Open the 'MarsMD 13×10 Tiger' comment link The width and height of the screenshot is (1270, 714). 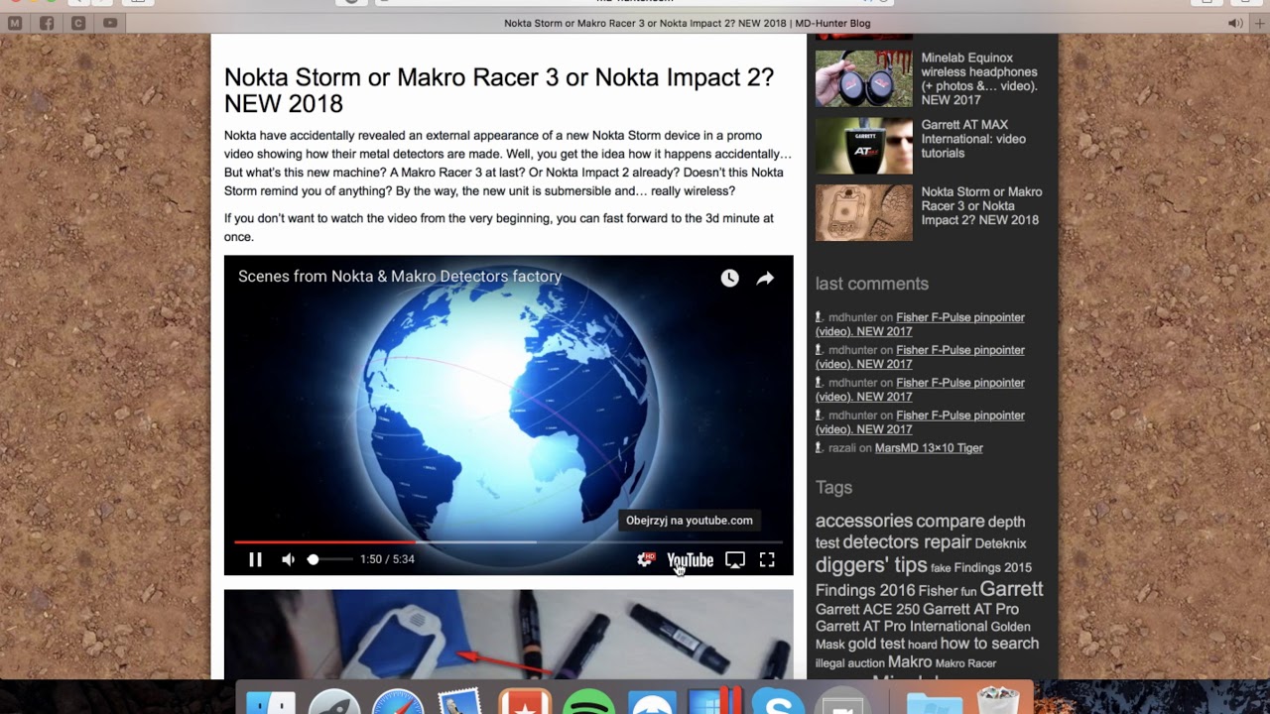click(929, 448)
